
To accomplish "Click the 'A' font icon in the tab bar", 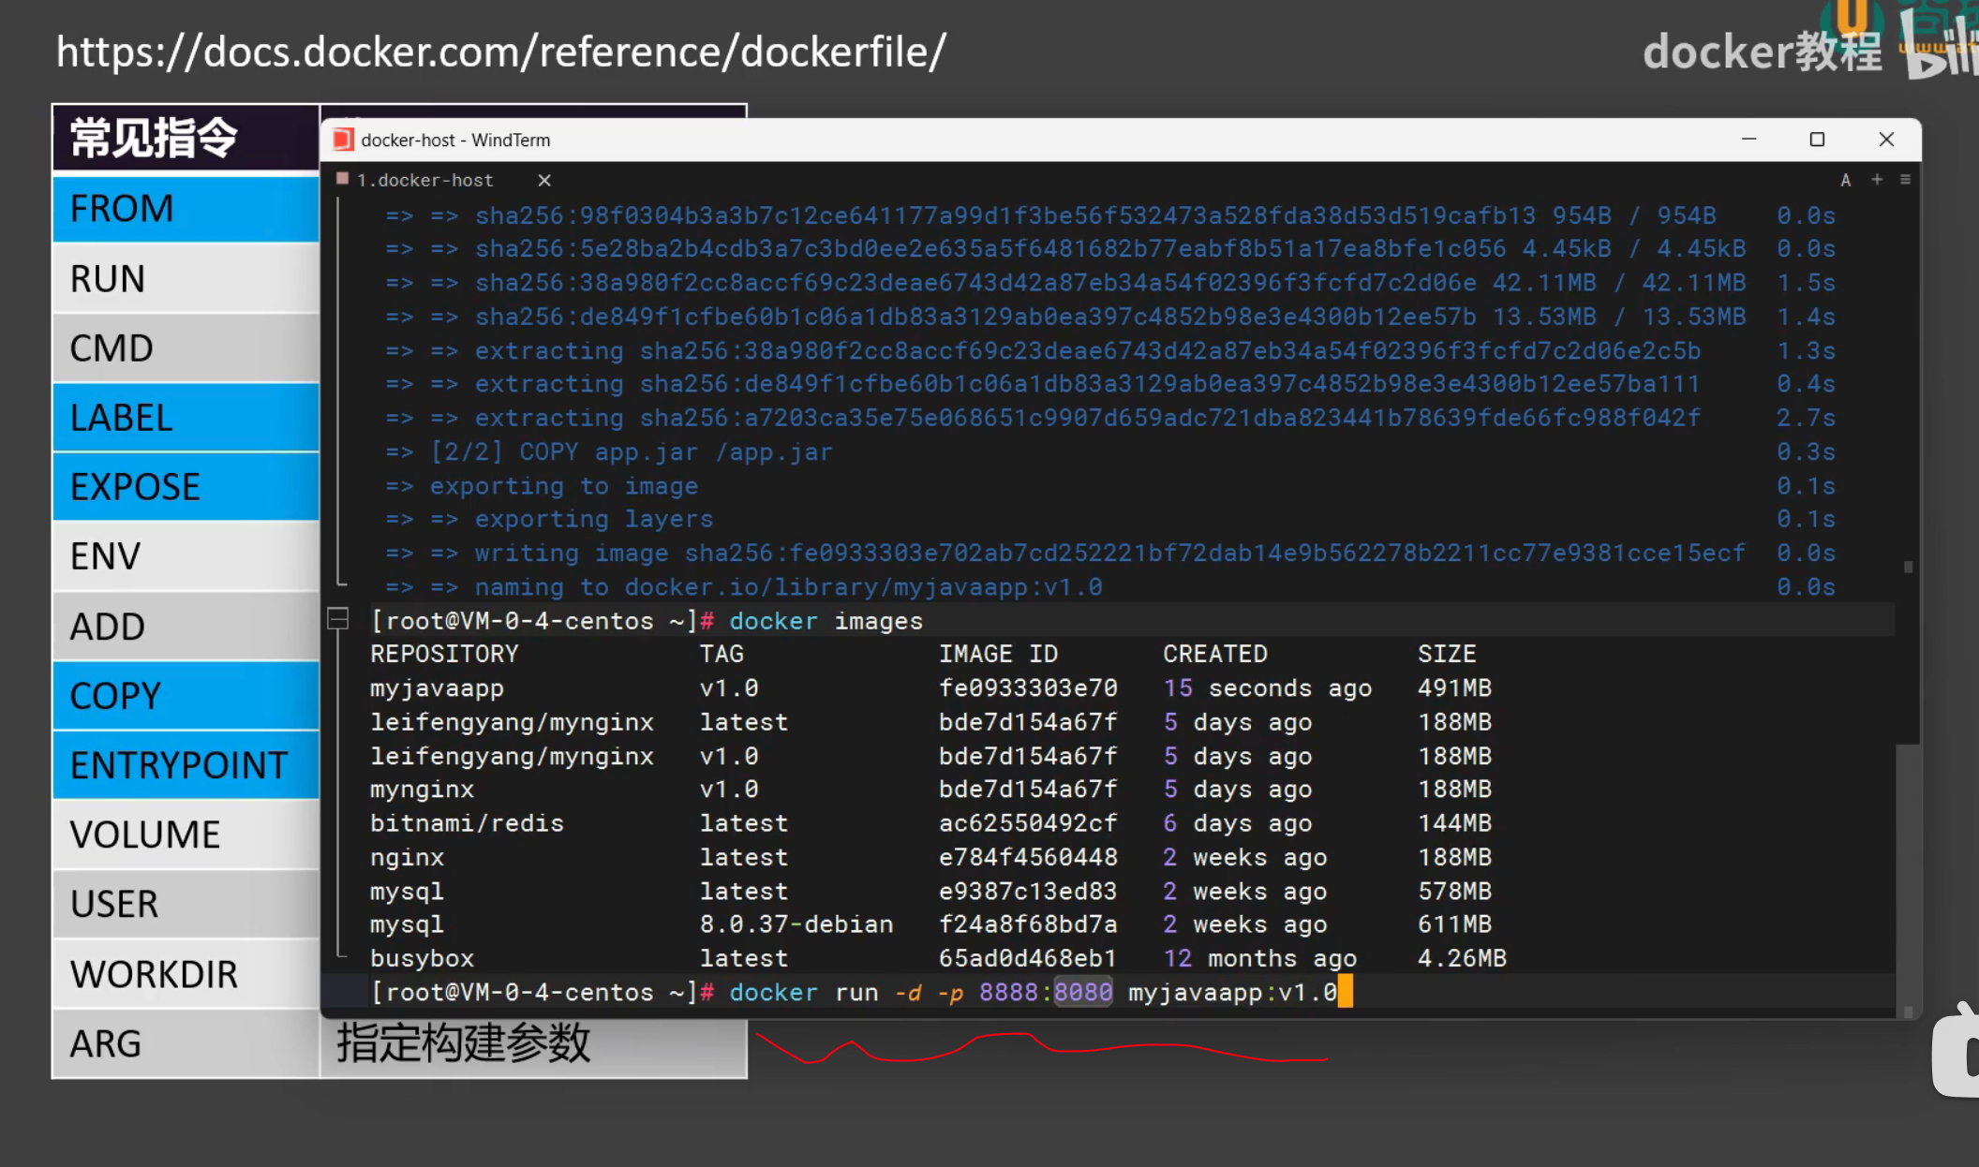I will click(1845, 180).
